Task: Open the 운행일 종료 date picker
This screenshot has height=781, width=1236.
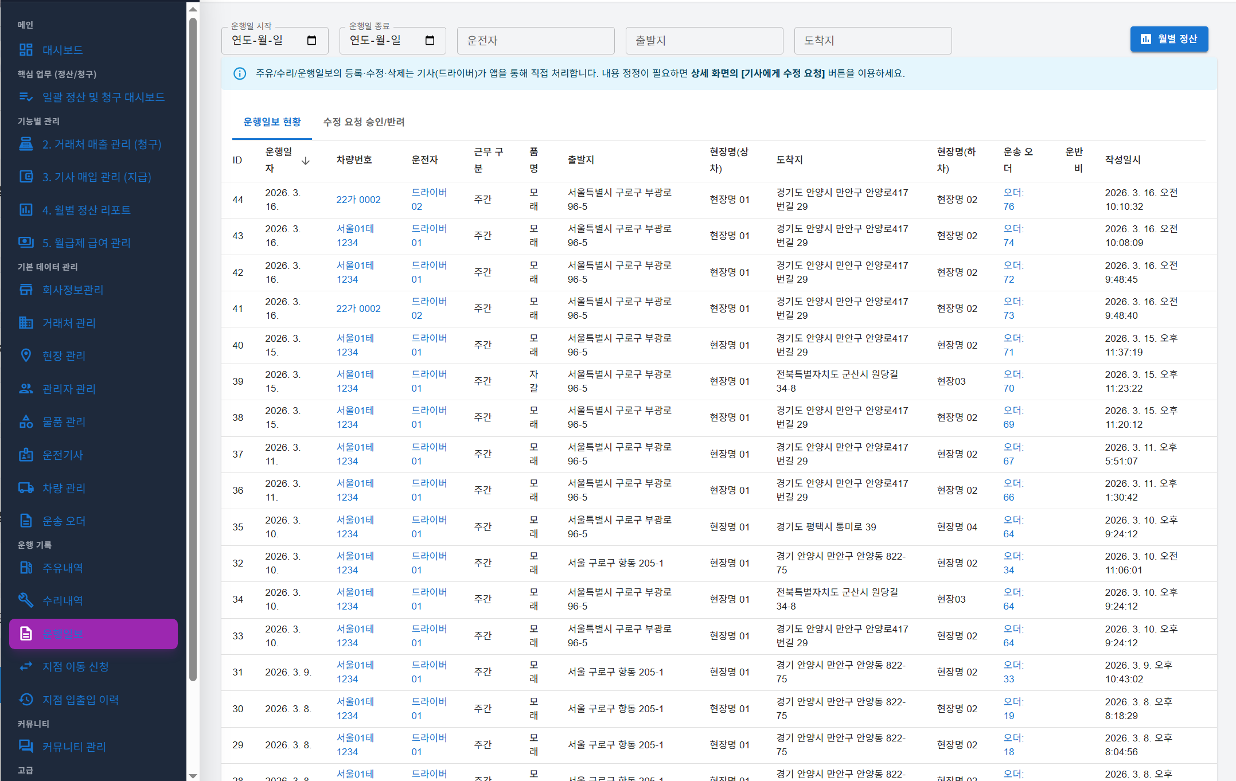Action: [x=430, y=40]
